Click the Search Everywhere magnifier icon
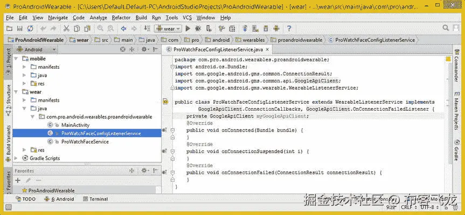Viewport: 465px width, 215px height. [x=446, y=28]
